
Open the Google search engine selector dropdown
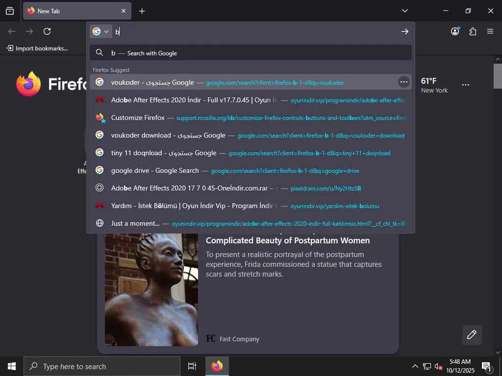[100, 31]
